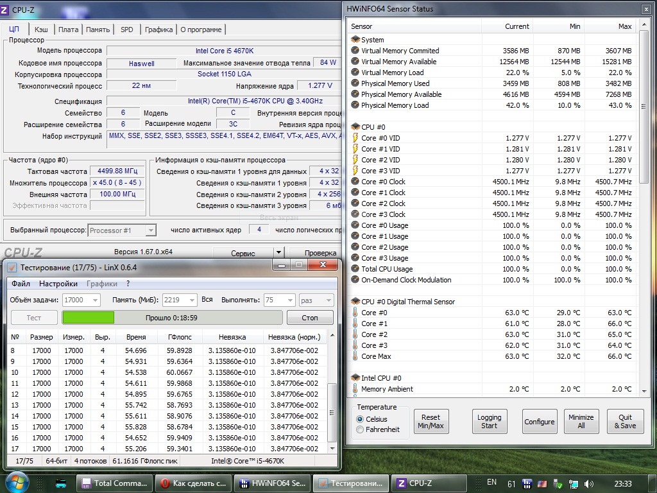Click the Core Max thermometer icon

(355, 356)
